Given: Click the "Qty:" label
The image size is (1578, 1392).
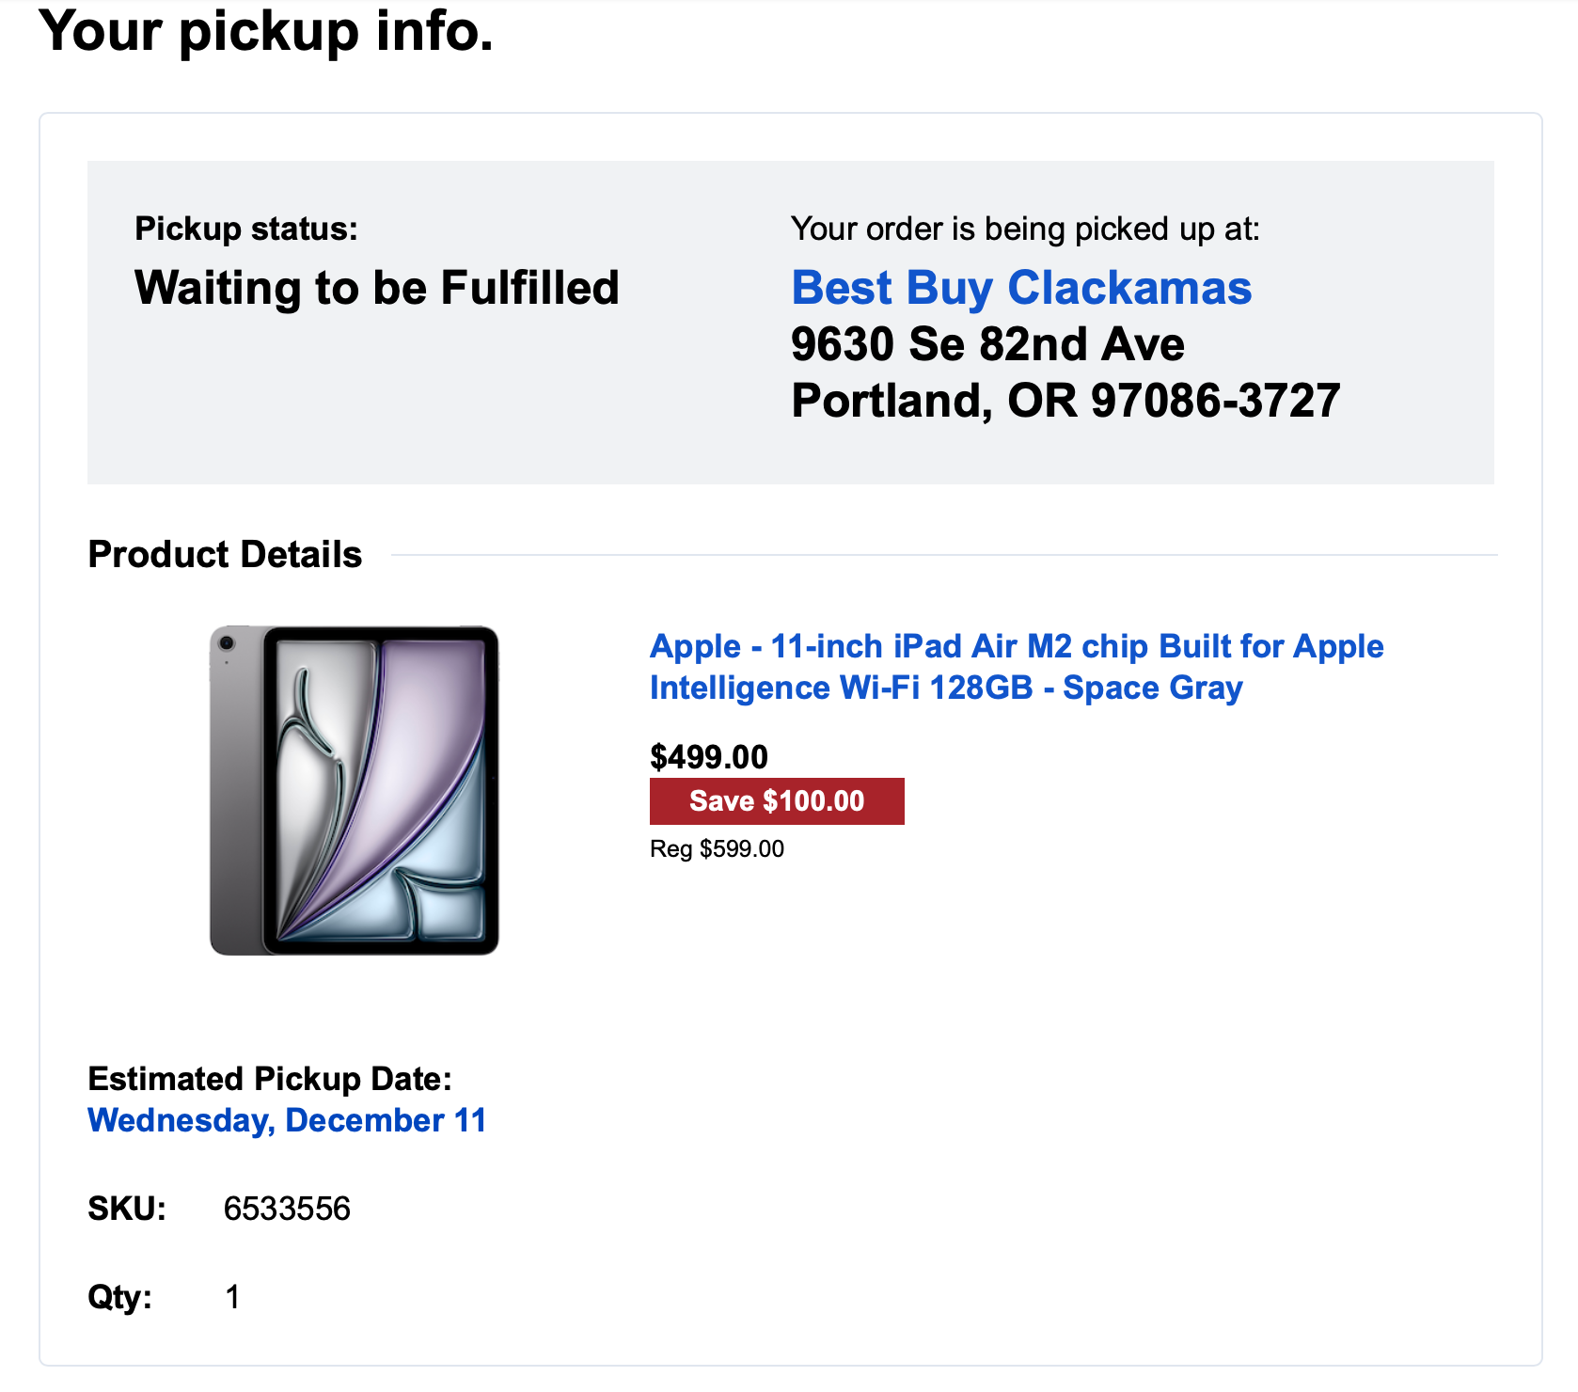Looking at the screenshot, I should coord(120,1297).
